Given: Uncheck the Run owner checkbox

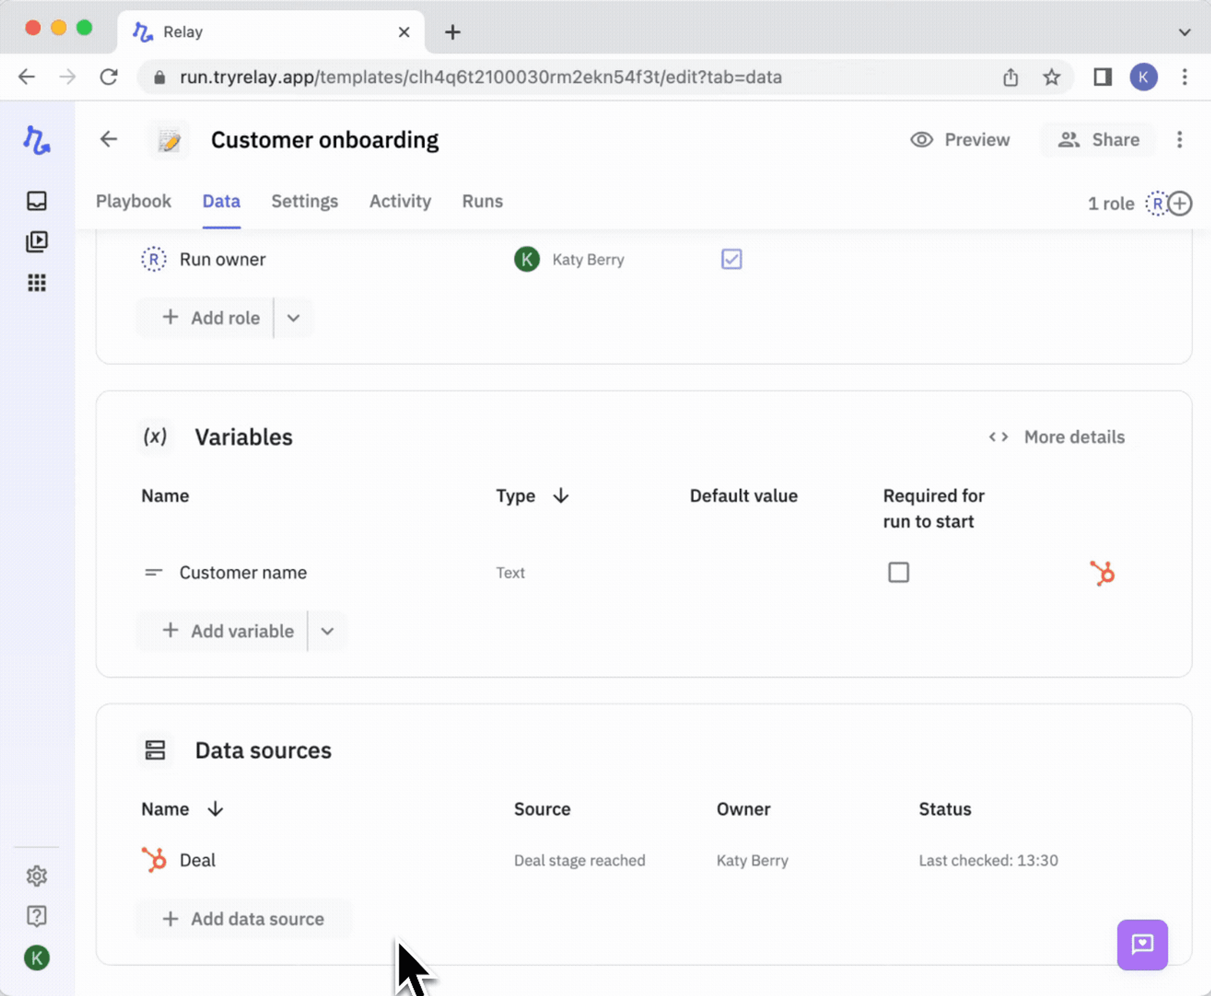Looking at the screenshot, I should click(x=731, y=259).
